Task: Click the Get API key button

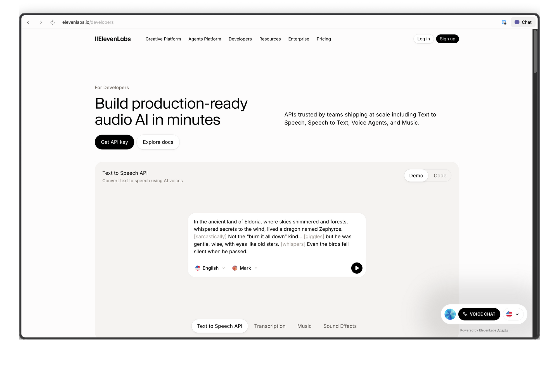Action: pos(114,142)
